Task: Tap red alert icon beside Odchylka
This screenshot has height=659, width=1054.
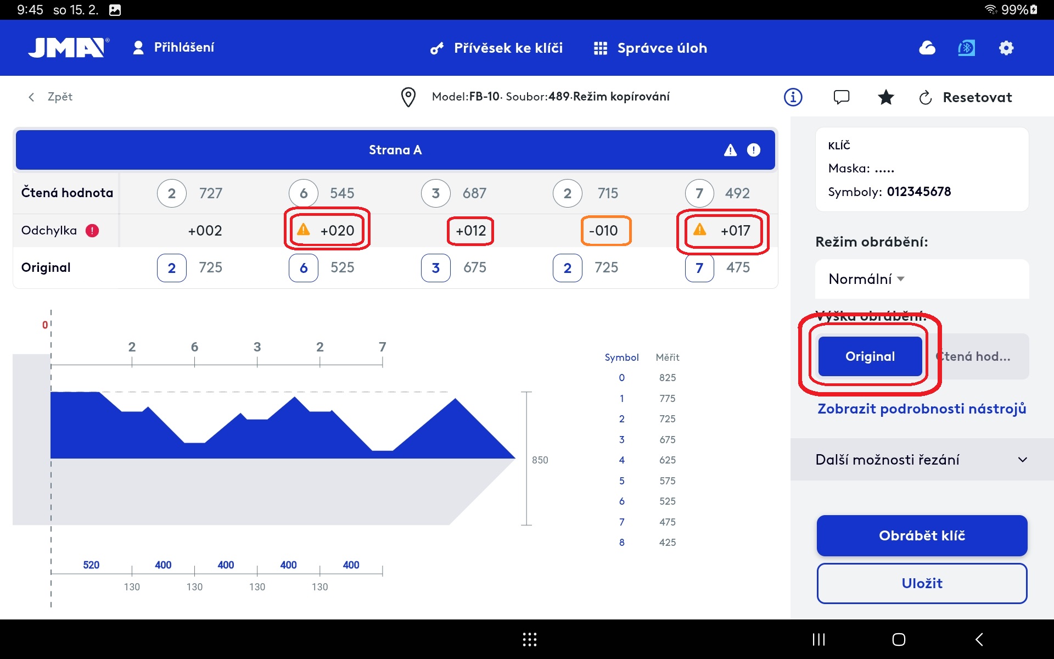Action: (92, 231)
